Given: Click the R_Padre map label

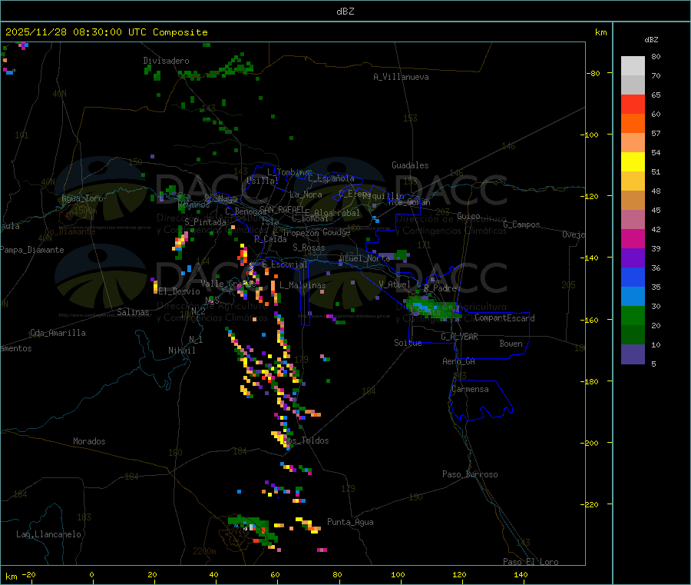Looking at the screenshot, I should [440, 288].
